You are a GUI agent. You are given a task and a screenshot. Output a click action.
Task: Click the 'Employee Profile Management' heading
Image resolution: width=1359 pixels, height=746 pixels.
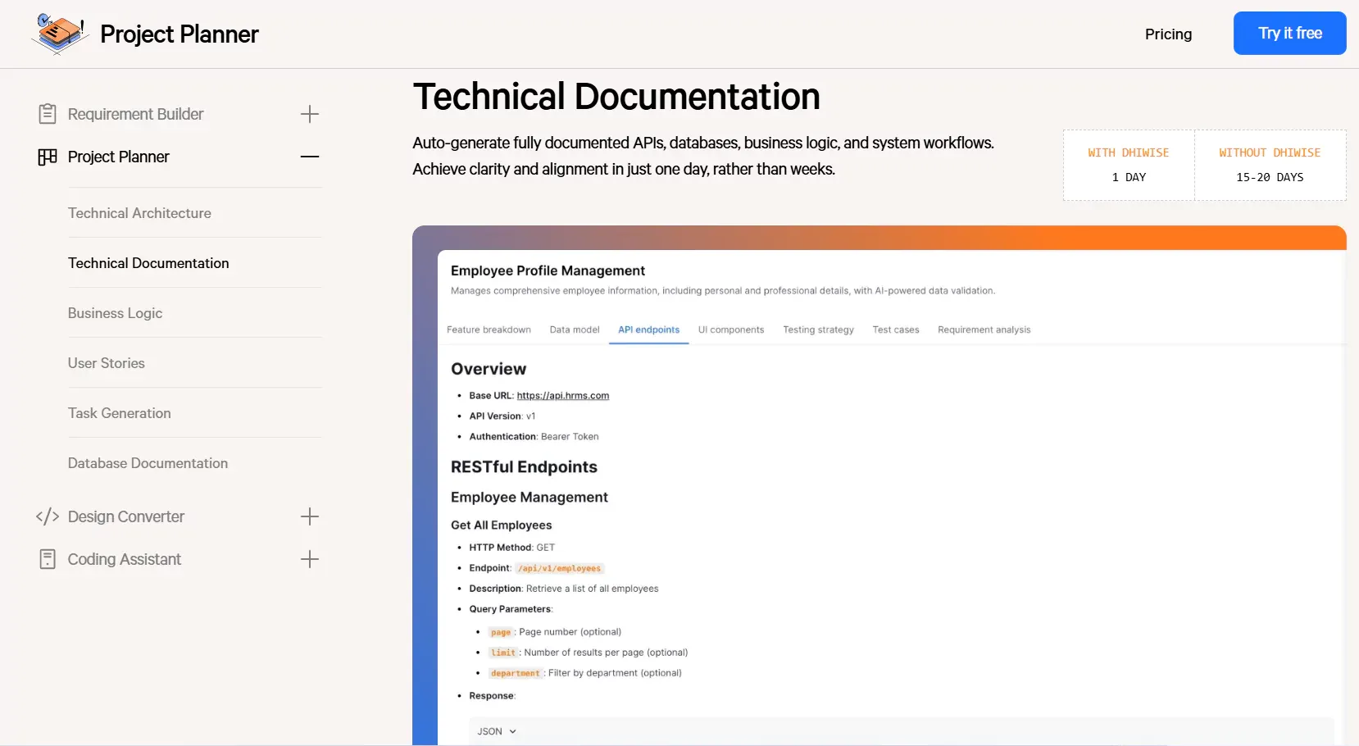point(548,271)
